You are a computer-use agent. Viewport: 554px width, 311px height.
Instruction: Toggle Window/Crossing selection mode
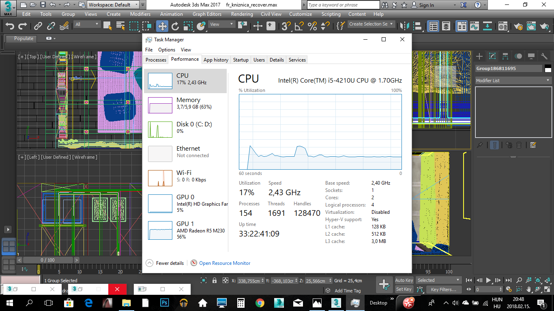coord(147,26)
